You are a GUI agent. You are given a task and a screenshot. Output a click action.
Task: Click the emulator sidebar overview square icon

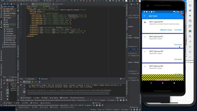pos(190,52)
